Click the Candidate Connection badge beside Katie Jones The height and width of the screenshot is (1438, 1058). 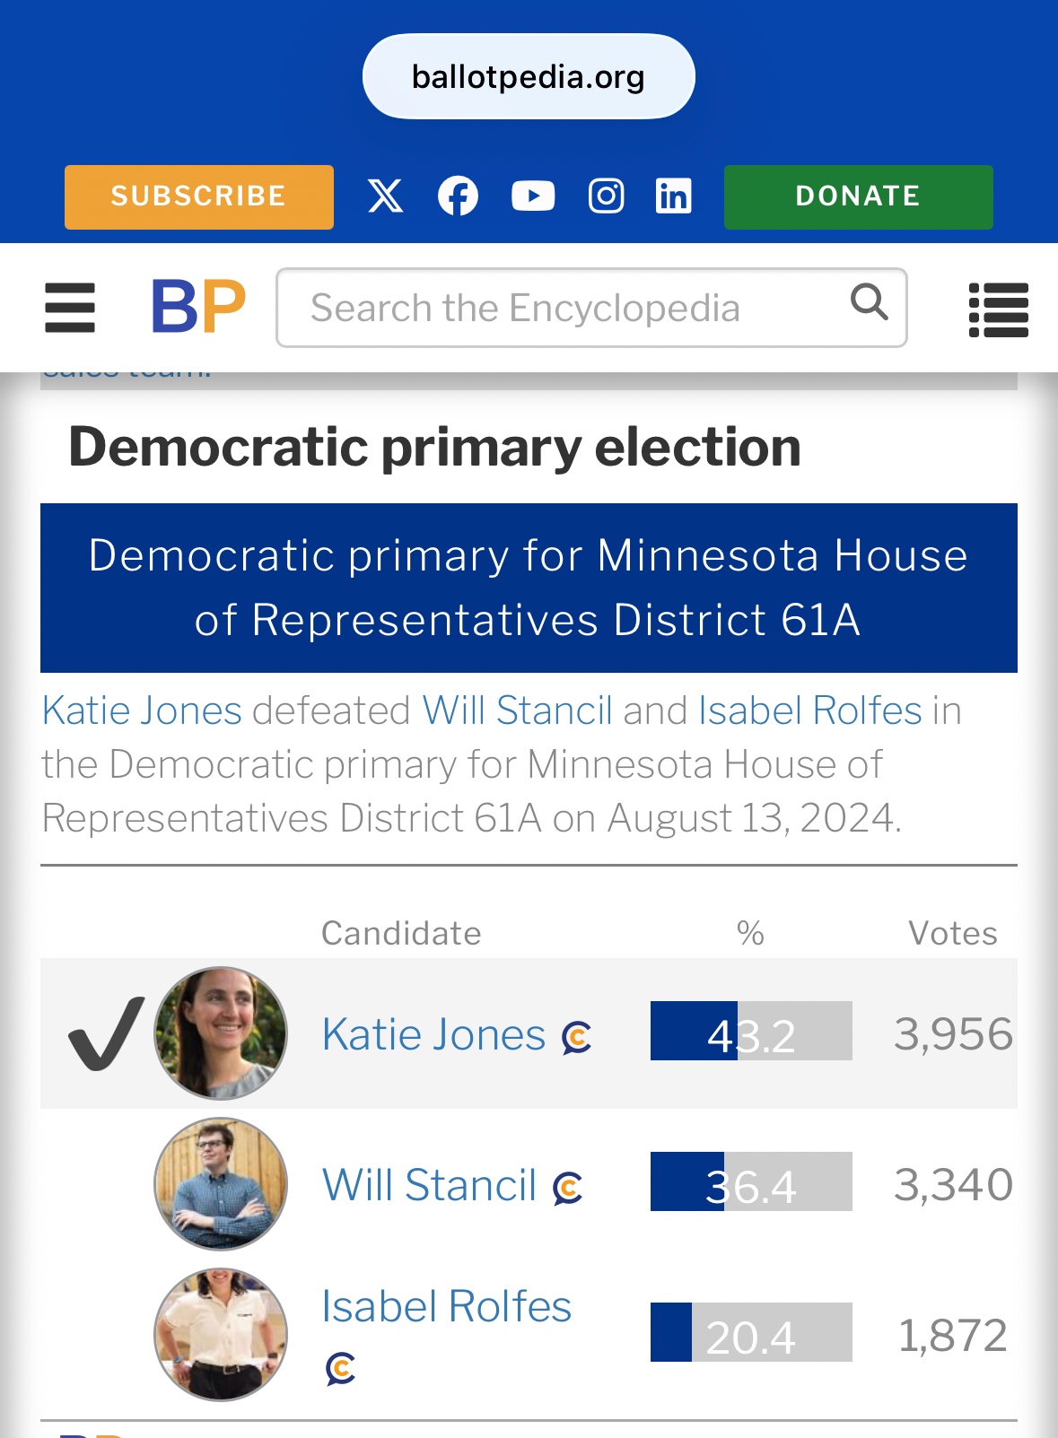(577, 1037)
